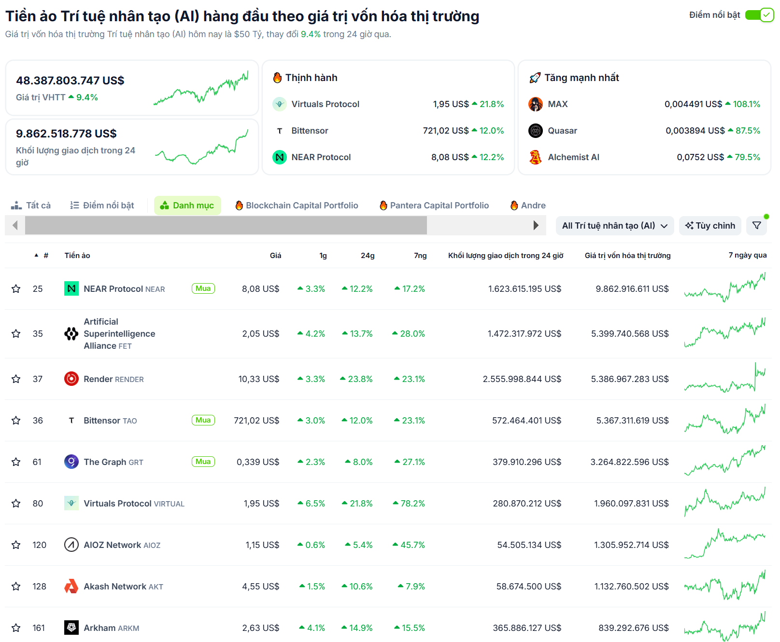Click the Tùy chỉnh customize button
This screenshot has width=780, height=642.
tap(710, 226)
